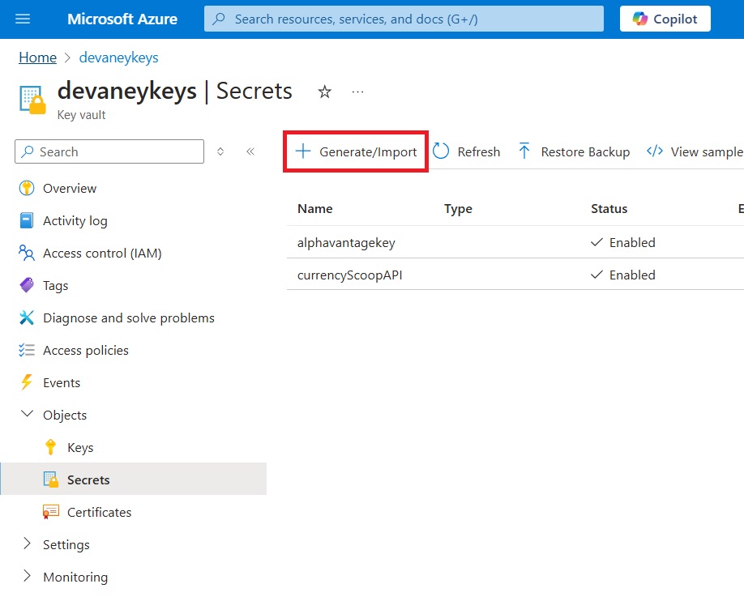Focus the global search resources field
The height and width of the screenshot is (601, 744).
pyautogui.click(x=404, y=19)
